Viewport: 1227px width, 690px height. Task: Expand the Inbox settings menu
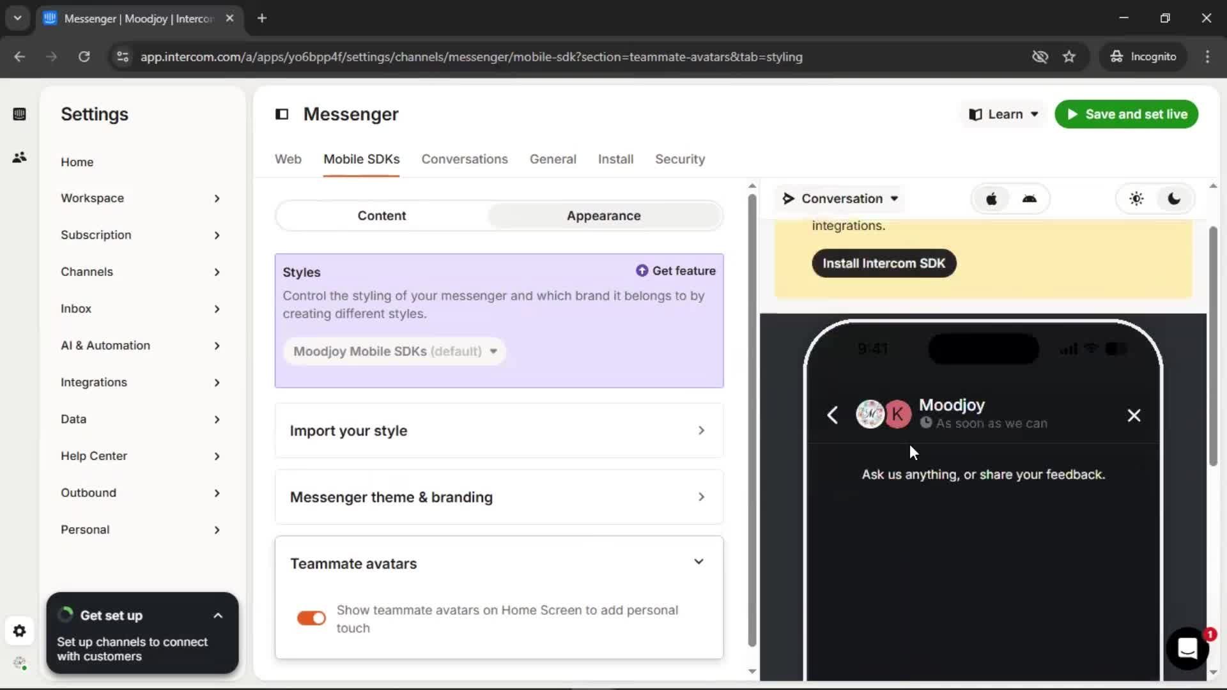[141, 309]
